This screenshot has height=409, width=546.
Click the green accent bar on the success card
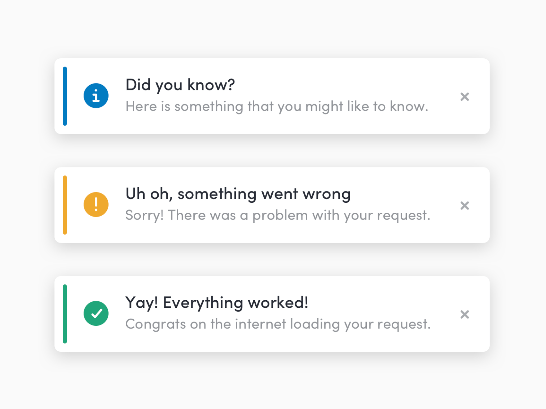pos(65,314)
